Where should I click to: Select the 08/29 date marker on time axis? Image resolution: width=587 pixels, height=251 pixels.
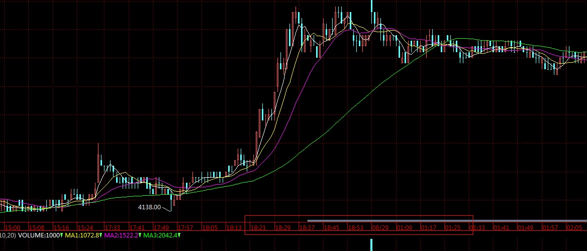point(379,228)
